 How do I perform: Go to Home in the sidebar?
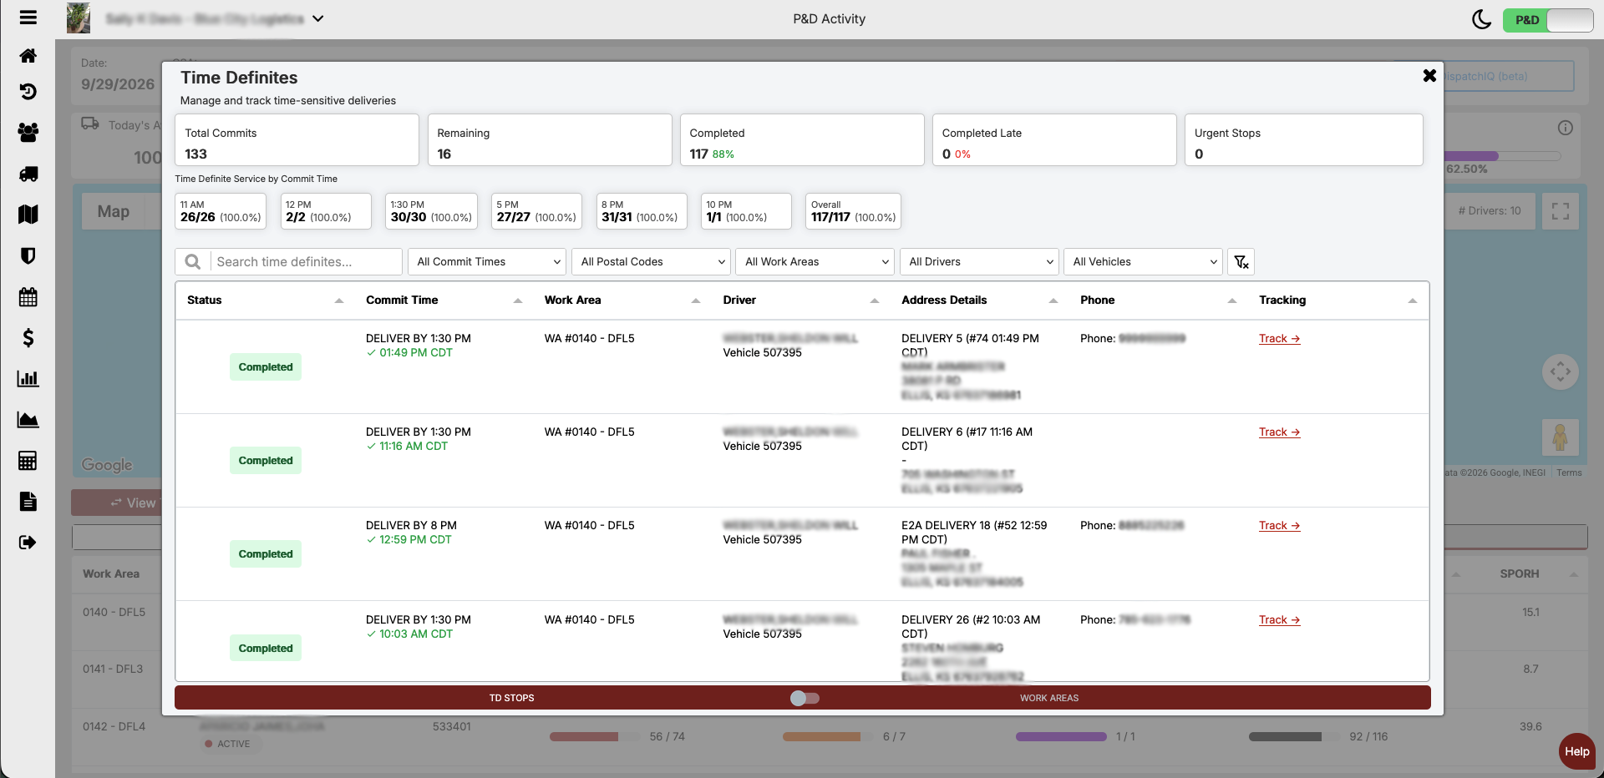point(28,56)
